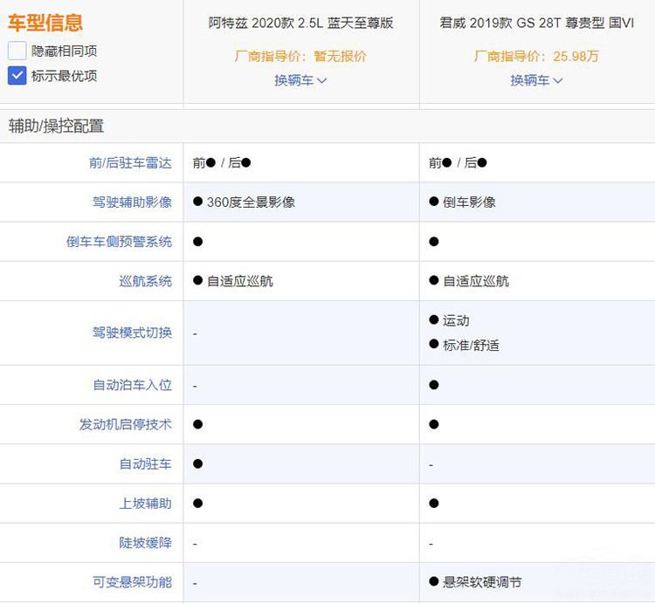Viewport: 655px width, 604px height.
Task: Click the 悬架软硬调节 cell
Action: click(475, 582)
